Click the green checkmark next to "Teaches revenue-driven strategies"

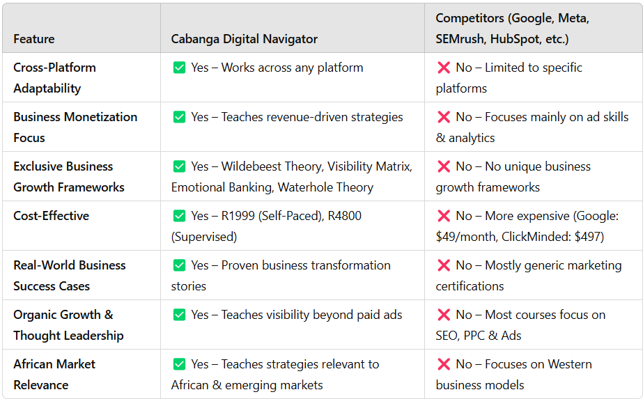pyautogui.click(x=179, y=117)
